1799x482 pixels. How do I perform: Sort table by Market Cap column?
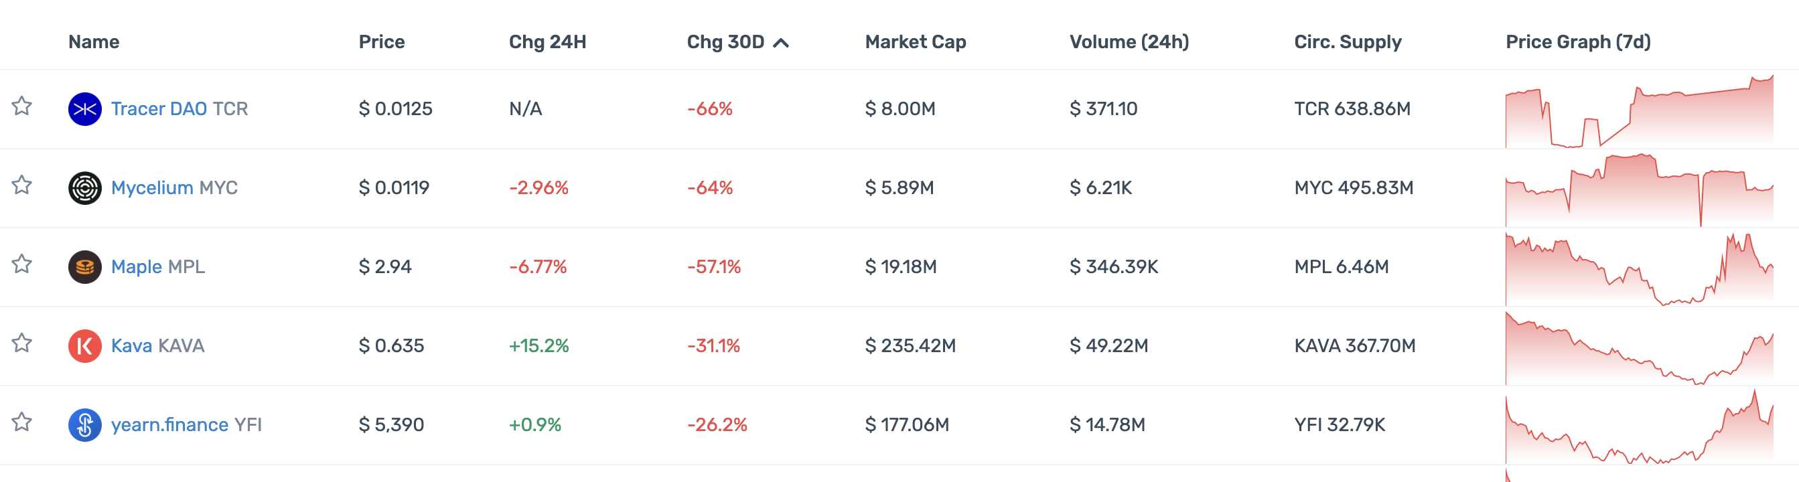pyautogui.click(x=915, y=42)
